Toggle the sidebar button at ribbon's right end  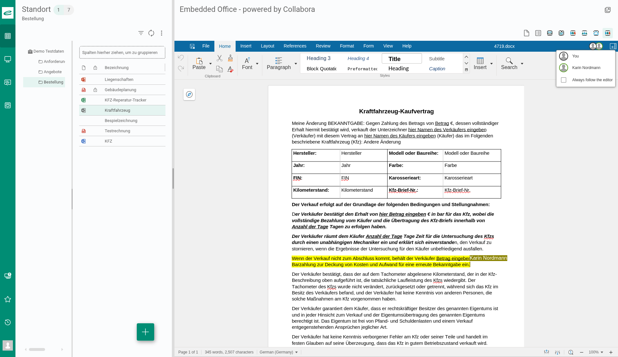613,46
